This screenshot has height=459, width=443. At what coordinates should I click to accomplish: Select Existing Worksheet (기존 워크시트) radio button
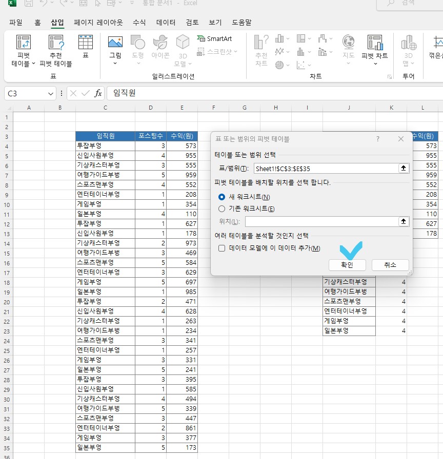click(222, 208)
